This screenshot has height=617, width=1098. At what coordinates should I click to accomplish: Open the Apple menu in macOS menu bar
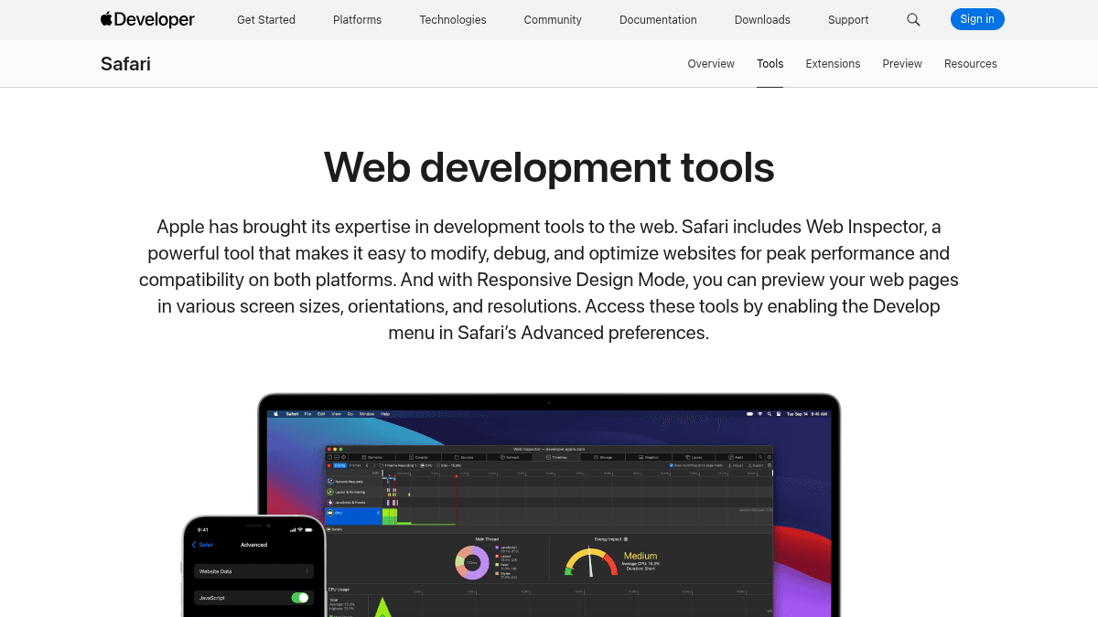(x=274, y=414)
